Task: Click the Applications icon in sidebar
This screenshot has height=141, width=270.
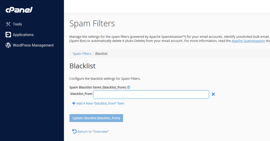Action: click(8, 35)
